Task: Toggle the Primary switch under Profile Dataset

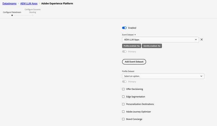Action: pyautogui.click(x=124, y=82)
